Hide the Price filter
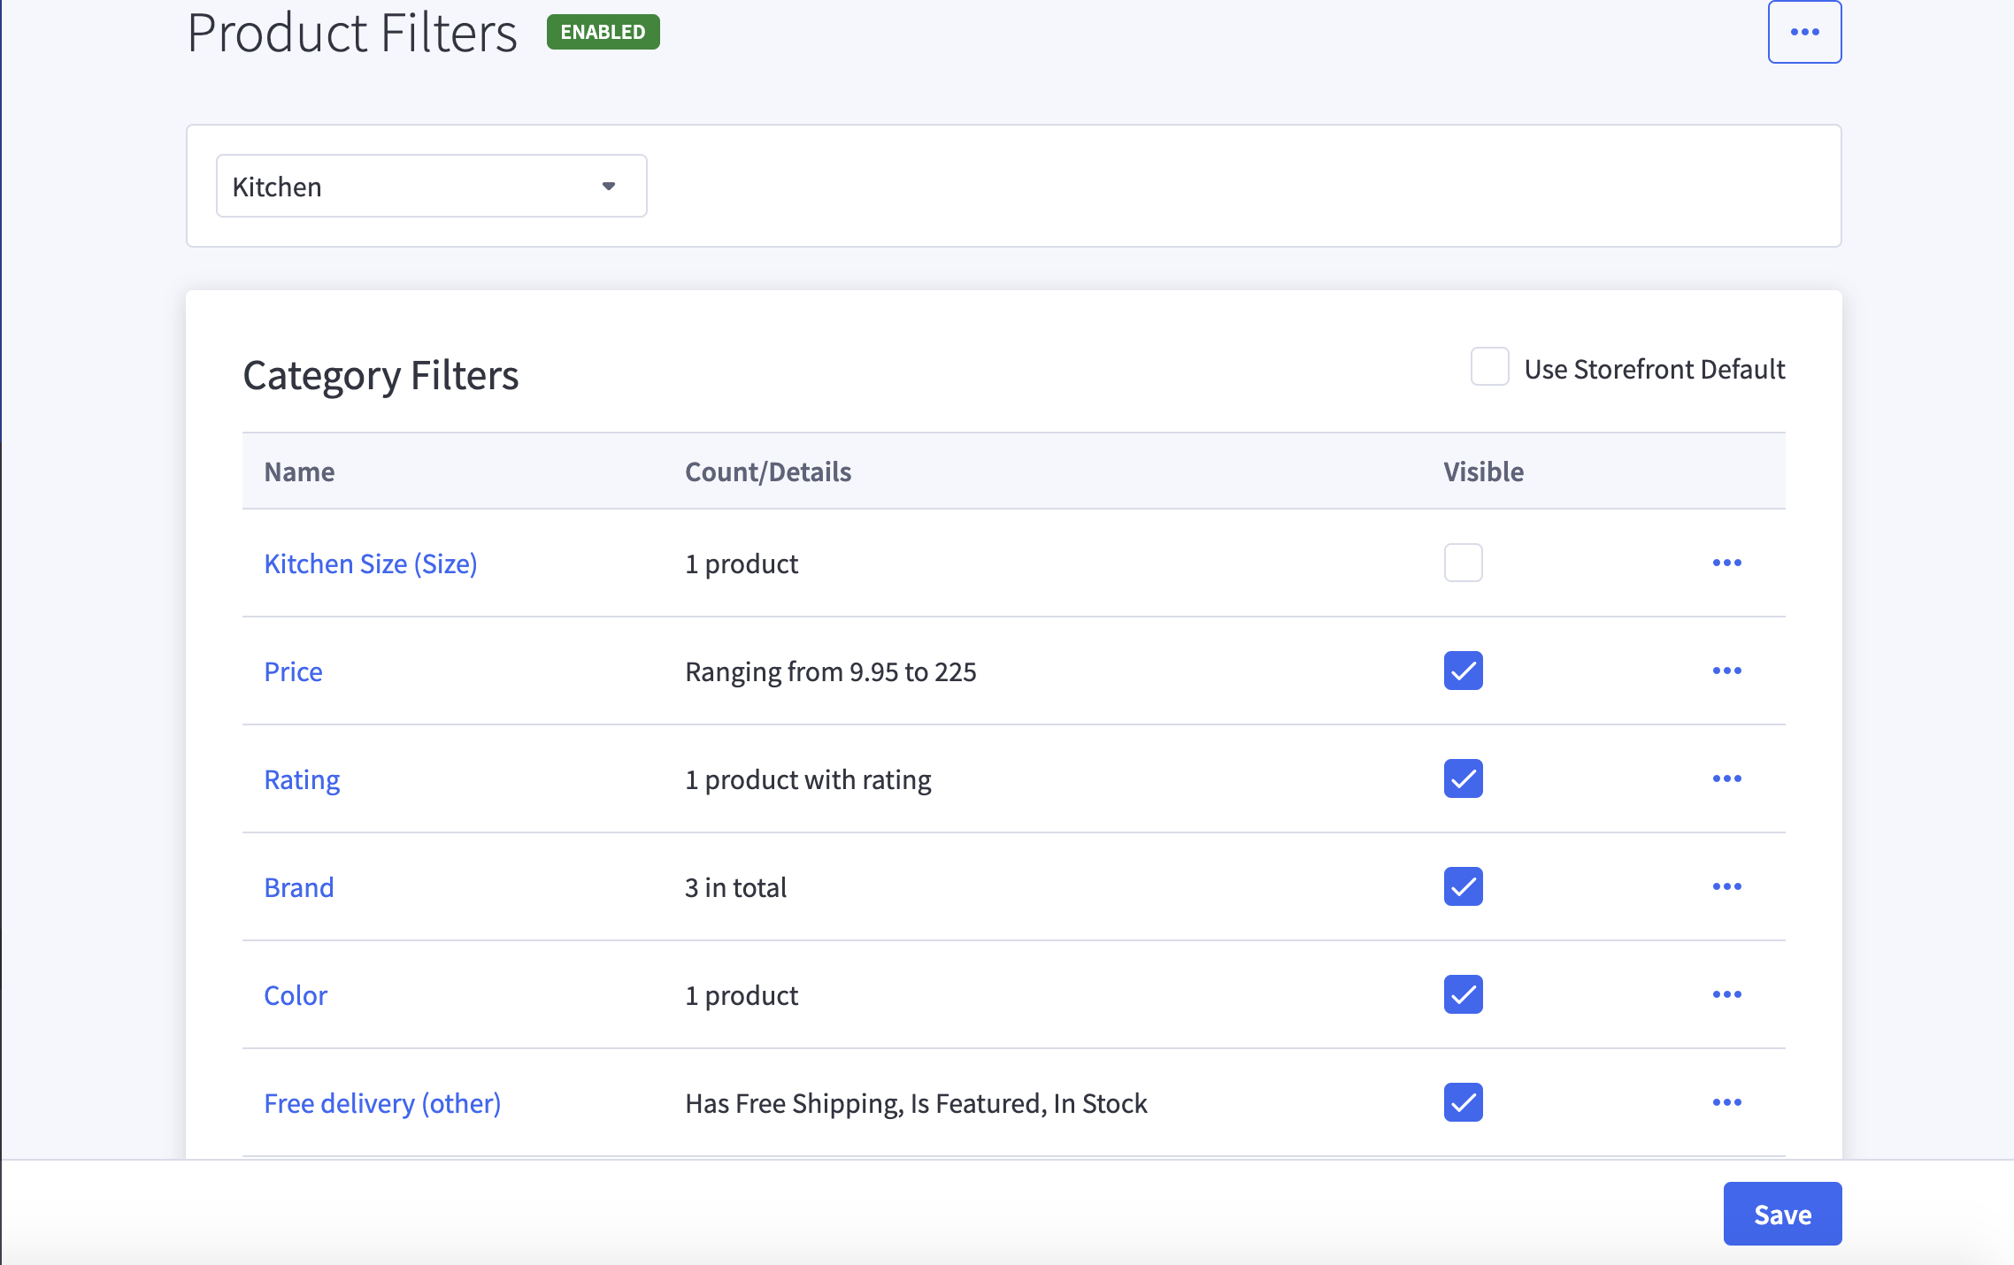Viewport: 2014px width, 1265px height. (1462, 671)
